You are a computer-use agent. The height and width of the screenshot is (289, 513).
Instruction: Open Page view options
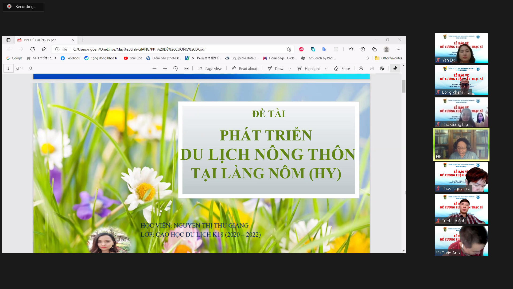click(x=209, y=69)
